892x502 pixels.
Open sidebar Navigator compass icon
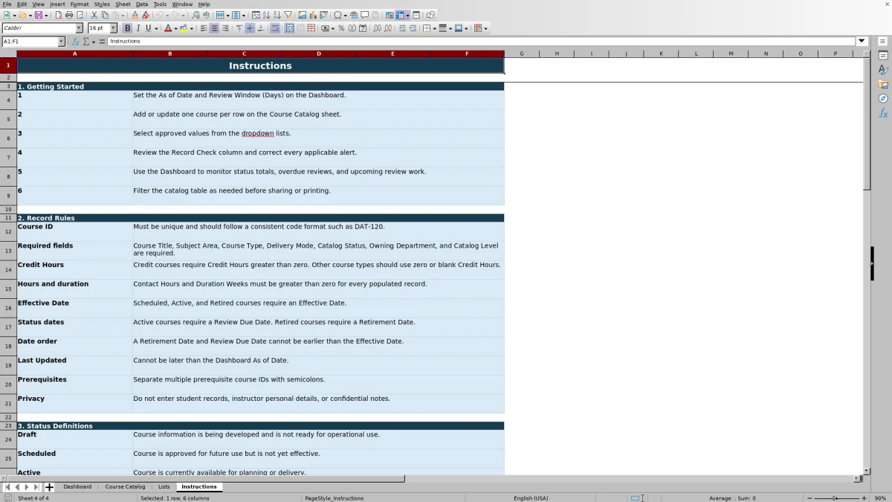[883, 98]
